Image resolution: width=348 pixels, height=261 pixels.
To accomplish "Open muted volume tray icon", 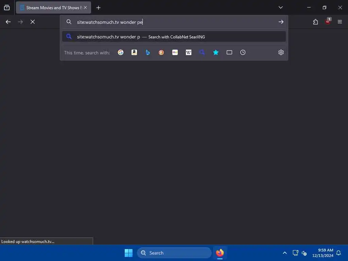I will point(304,253).
